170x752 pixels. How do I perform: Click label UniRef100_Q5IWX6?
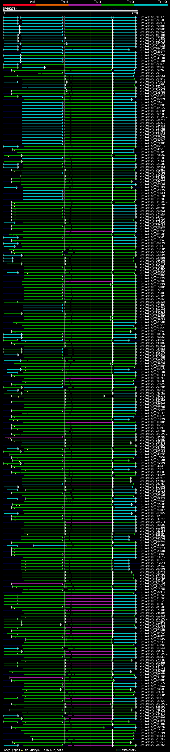click(x=152, y=50)
